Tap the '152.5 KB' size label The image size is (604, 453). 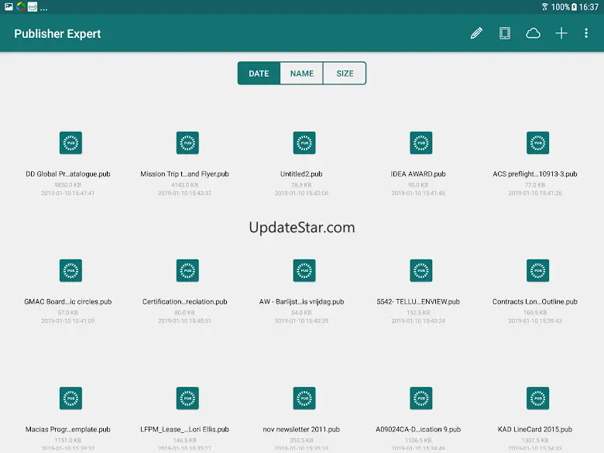(x=418, y=312)
